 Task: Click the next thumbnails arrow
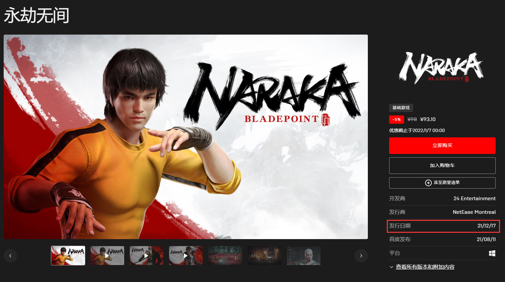tap(361, 256)
